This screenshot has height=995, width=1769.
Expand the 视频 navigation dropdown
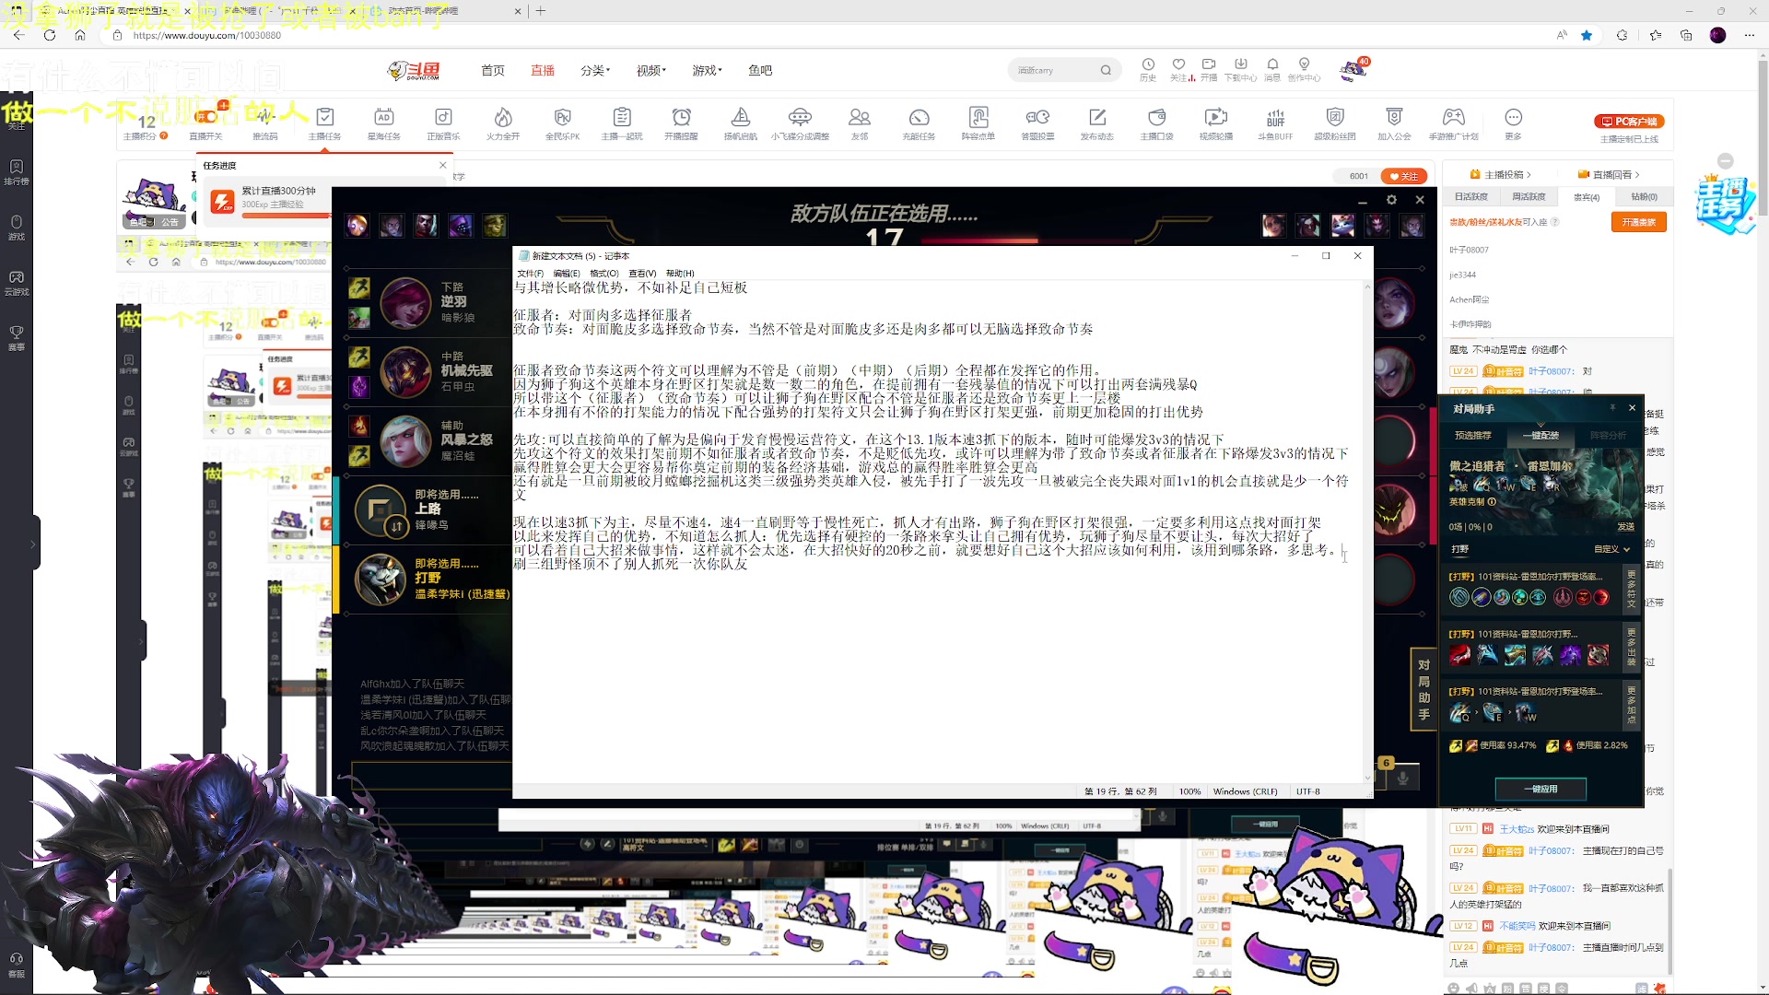(x=651, y=70)
